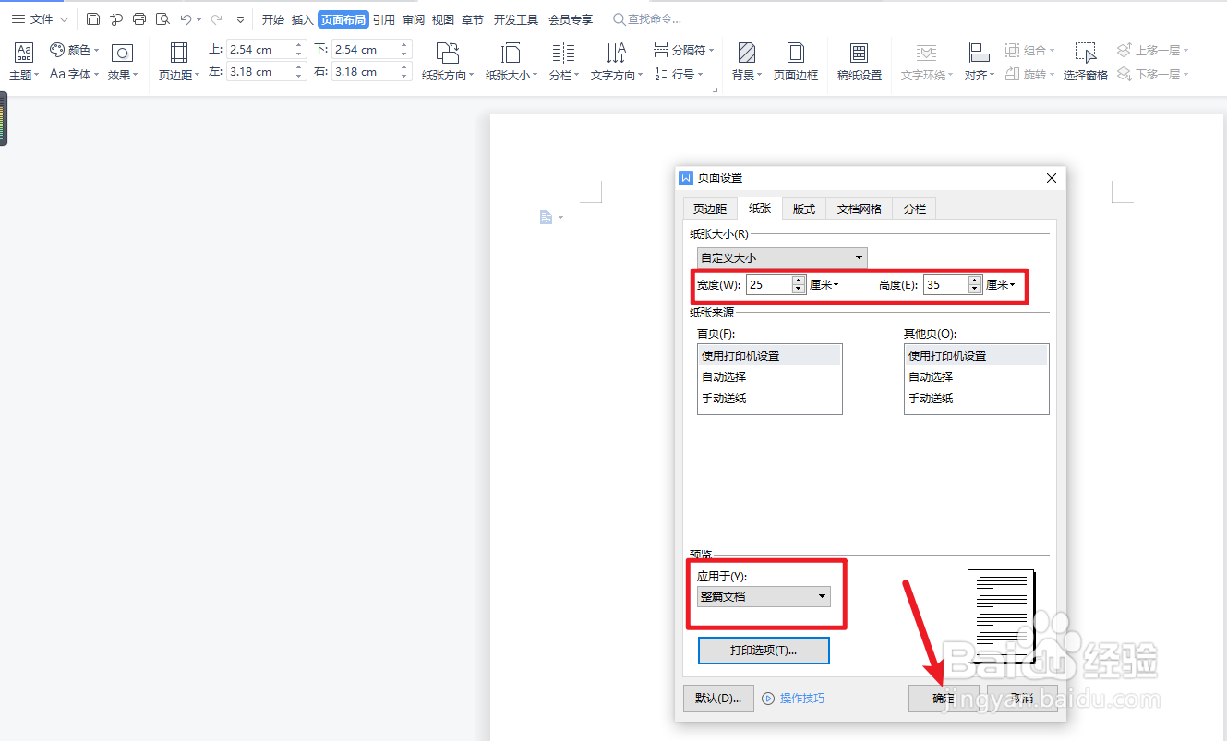Open the 文档网格 tab in dialog
The image size is (1227, 741).
(858, 209)
